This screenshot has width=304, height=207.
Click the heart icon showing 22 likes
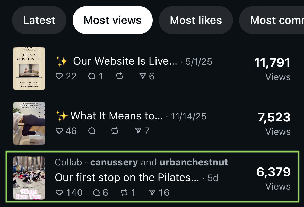point(59,76)
